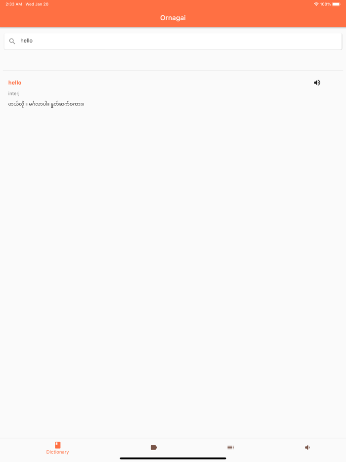Select the Dictionary tab label
The image size is (346, 462).
click(x=57, y=452)
